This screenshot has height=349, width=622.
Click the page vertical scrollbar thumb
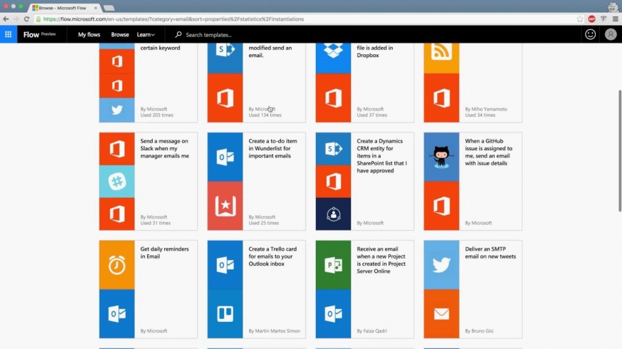click(x=619, y=151)
